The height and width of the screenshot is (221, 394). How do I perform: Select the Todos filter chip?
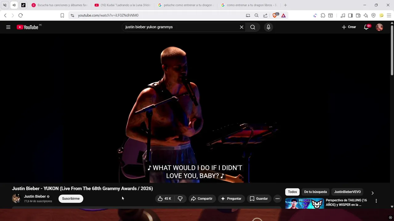[292, 192]
